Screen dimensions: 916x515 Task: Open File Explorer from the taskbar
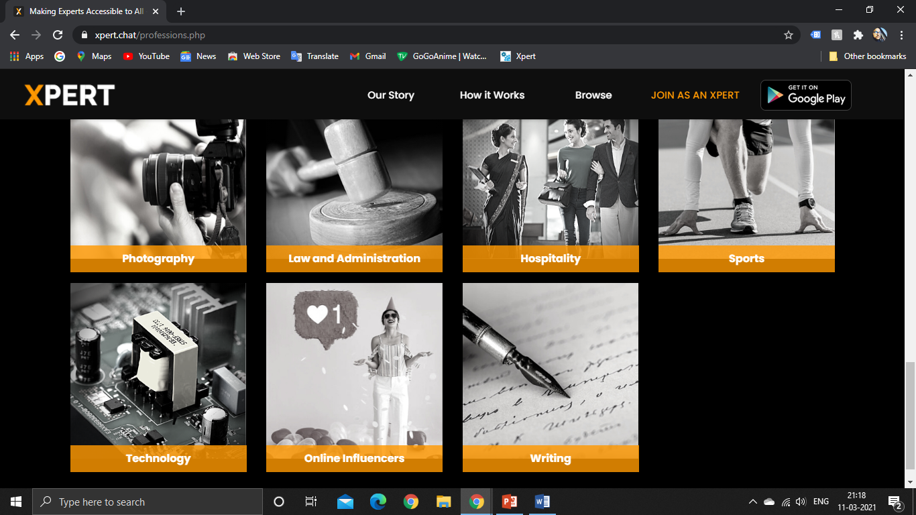tap(444, 502)
